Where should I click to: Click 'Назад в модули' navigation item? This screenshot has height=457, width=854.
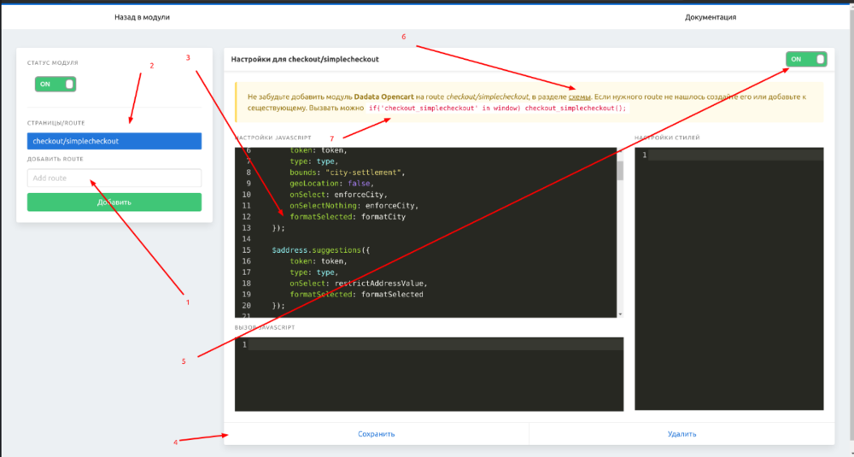pyautogui.click(x=142, y=16)
